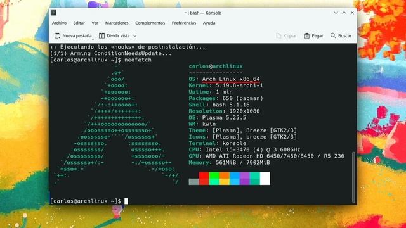Click the Dividir vista split icon
Image resolution: width=406 pixels, height=228 pixels.
[x=101, y=35]
